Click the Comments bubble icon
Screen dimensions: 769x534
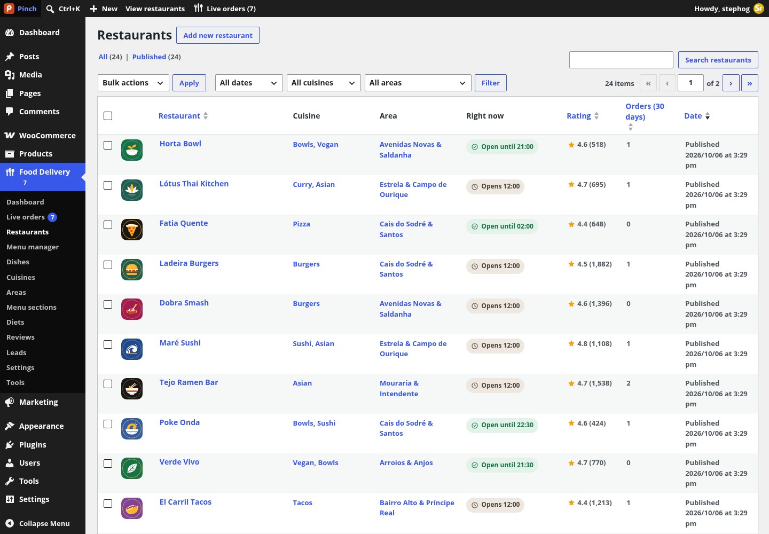(x=10, y=112)
